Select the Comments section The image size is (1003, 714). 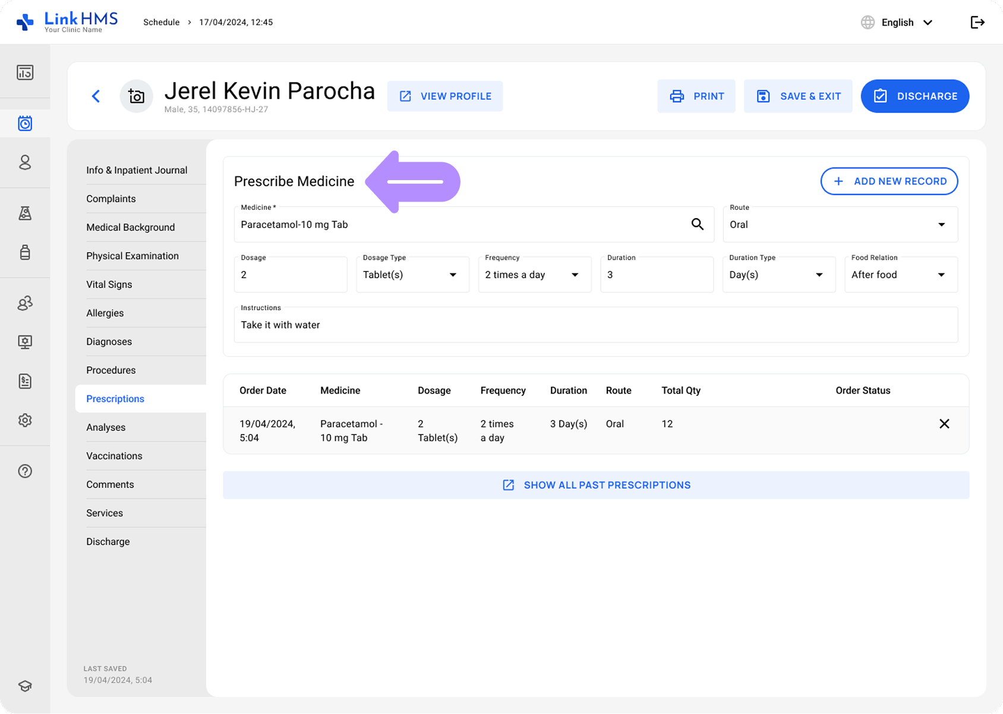(110, 484)
